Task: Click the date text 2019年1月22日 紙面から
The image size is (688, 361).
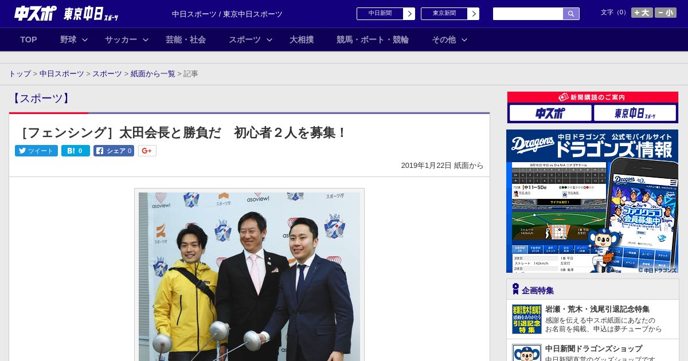Action: pyautogui.click(x=442, y=166)
